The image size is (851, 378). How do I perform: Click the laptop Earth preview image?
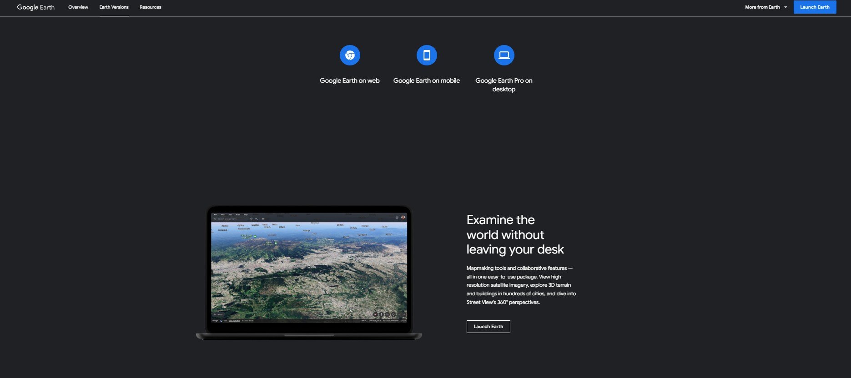tap(309, 273)
